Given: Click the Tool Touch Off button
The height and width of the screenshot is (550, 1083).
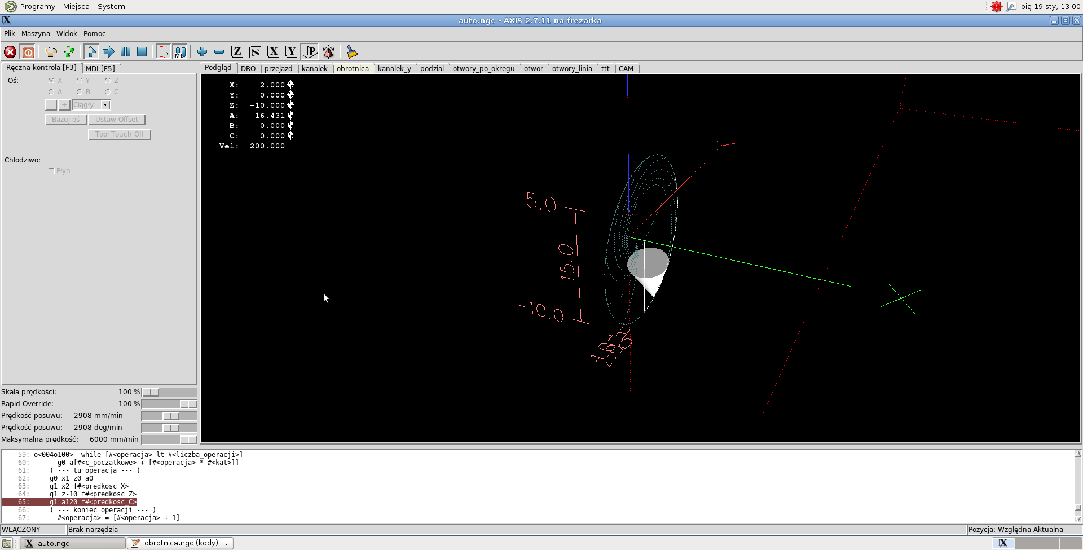Looking at the screenshot, I should (120, 134).
